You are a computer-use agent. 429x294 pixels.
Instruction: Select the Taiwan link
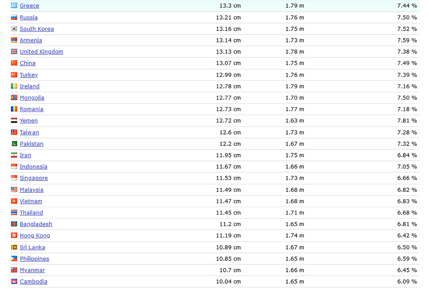[29, 132]
